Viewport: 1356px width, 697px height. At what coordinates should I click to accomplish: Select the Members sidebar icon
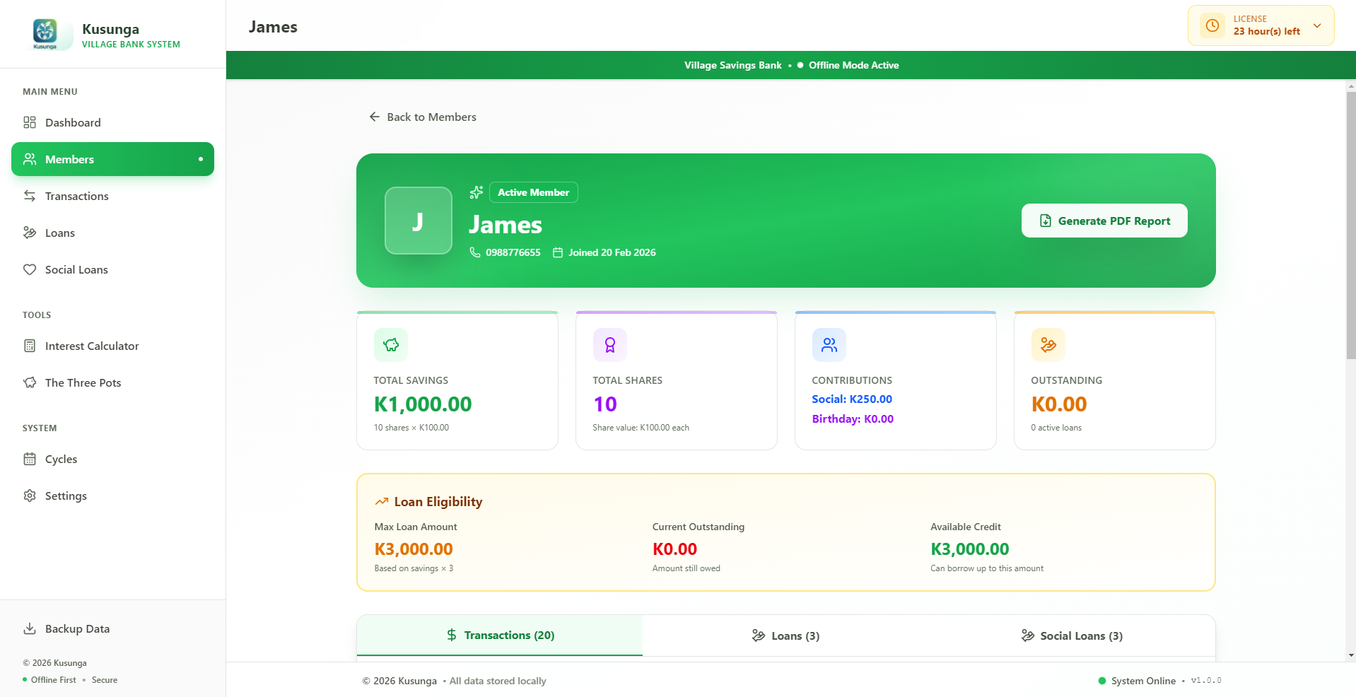30,159
